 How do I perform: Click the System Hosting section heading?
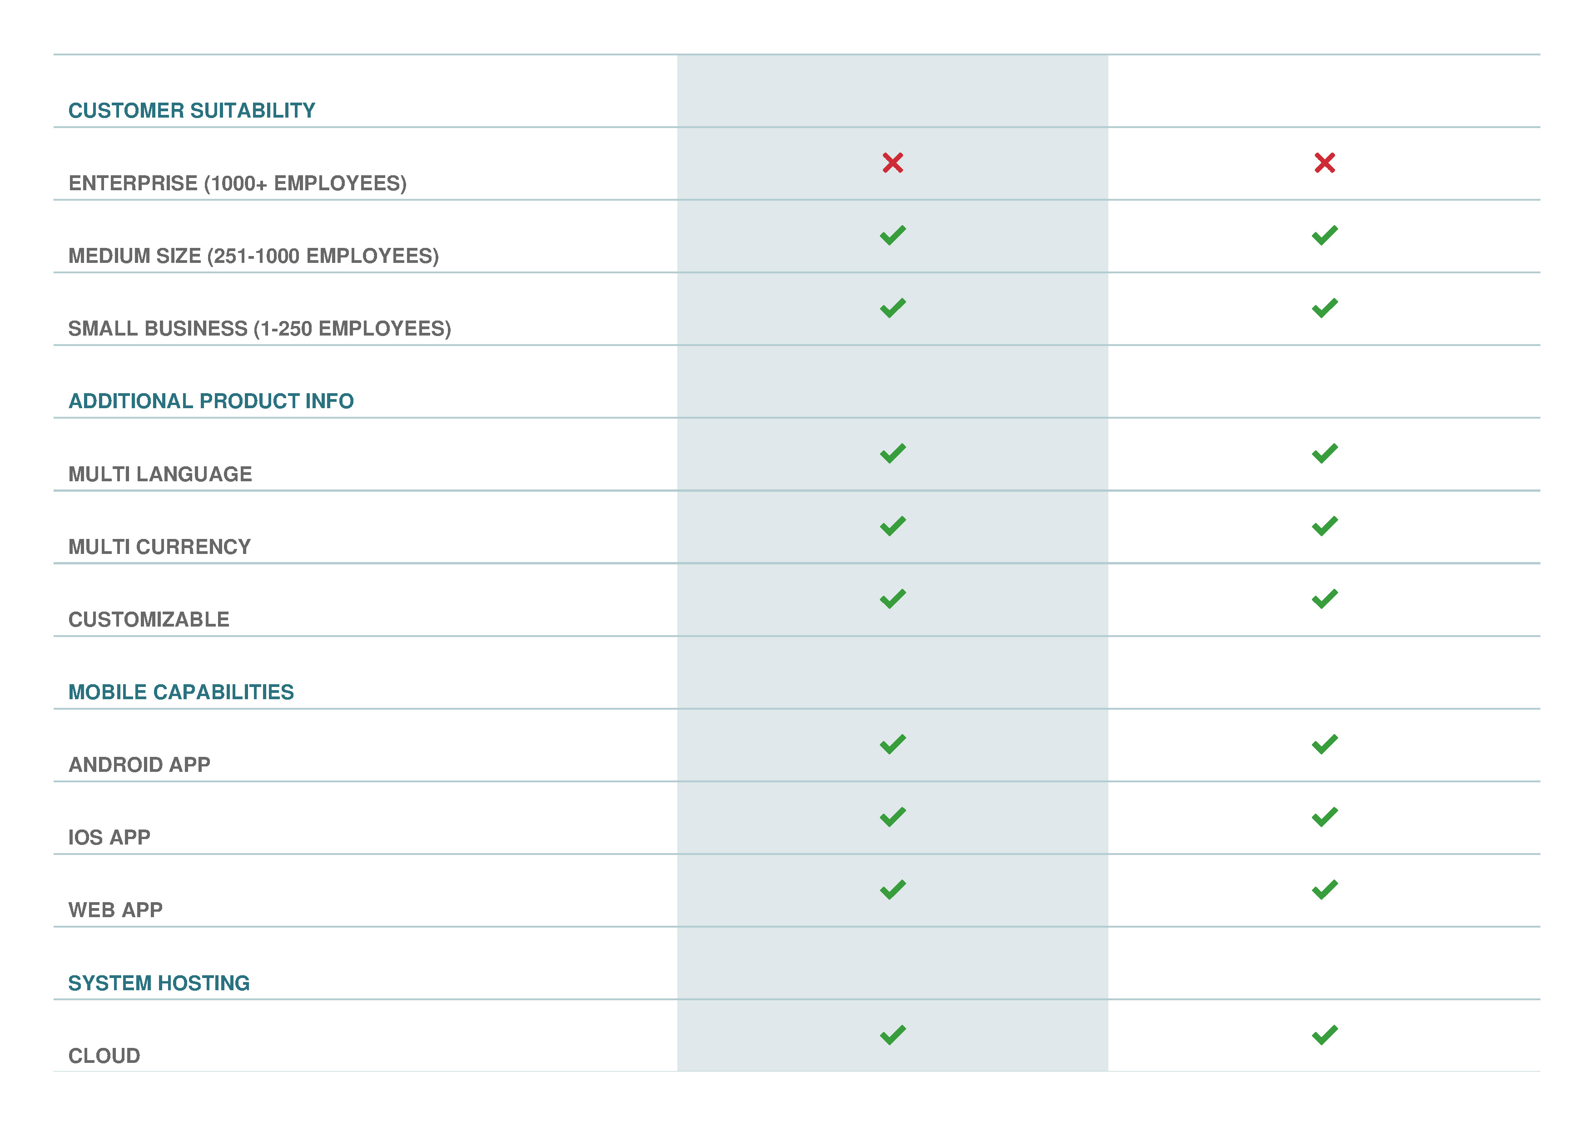click(159, 983)
